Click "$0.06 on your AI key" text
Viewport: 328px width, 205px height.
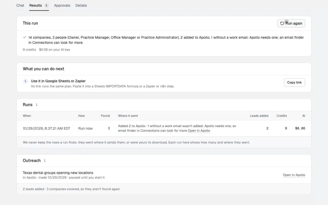(55, 50)
